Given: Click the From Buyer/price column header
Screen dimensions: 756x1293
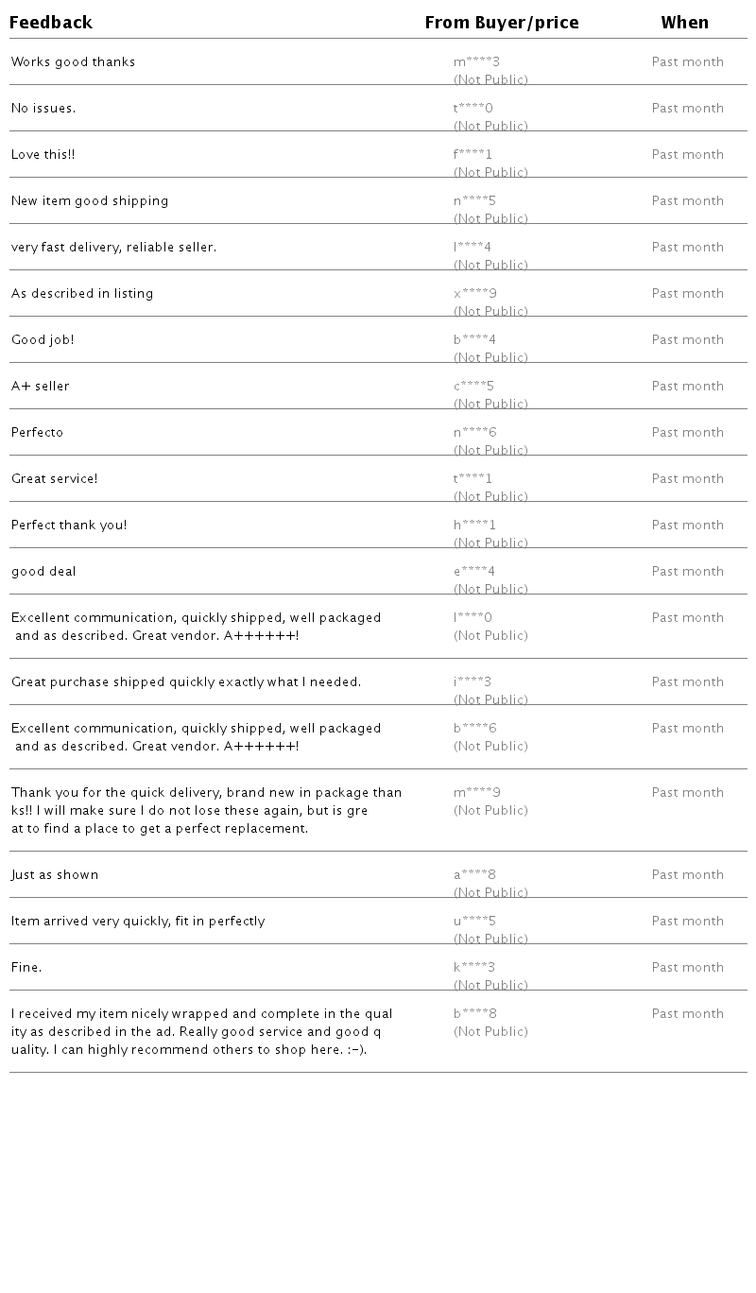Looking at the screenshot, I should pos(501,23).
